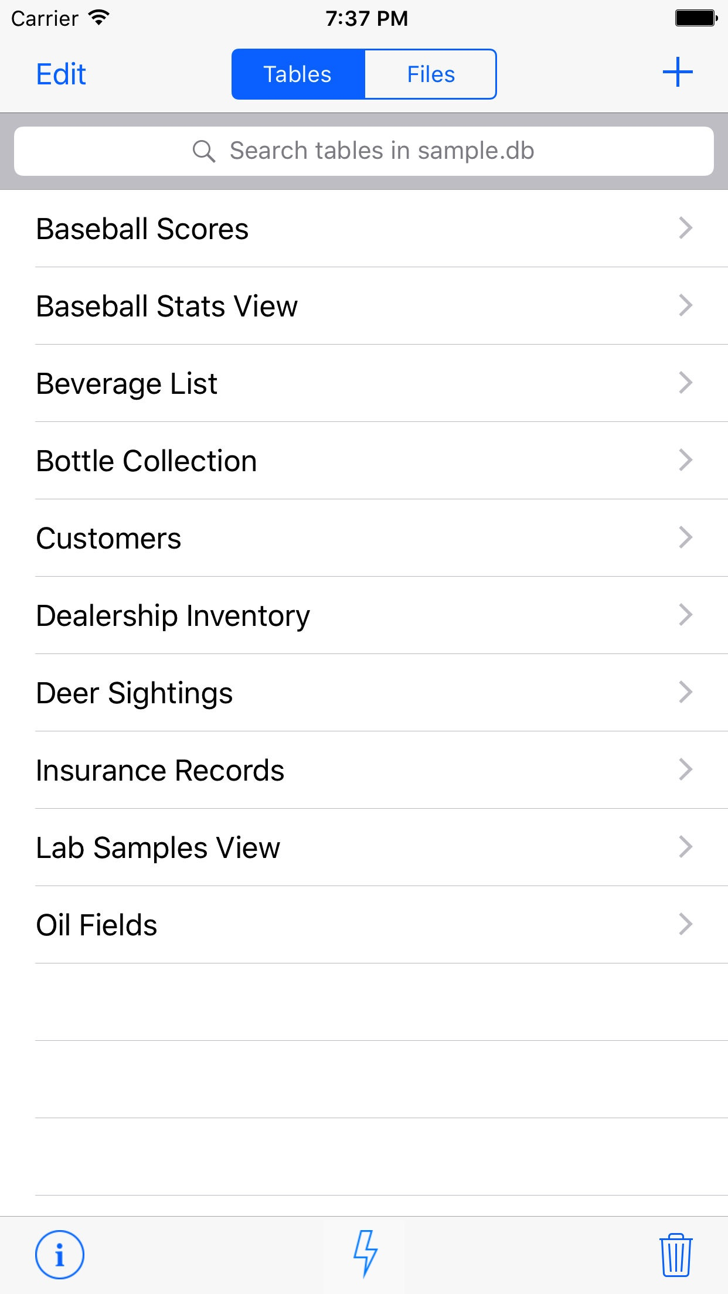The image size is (728, 1294).
Task: Expand Baseball Scores via its chevron
Action: (685, 228)
